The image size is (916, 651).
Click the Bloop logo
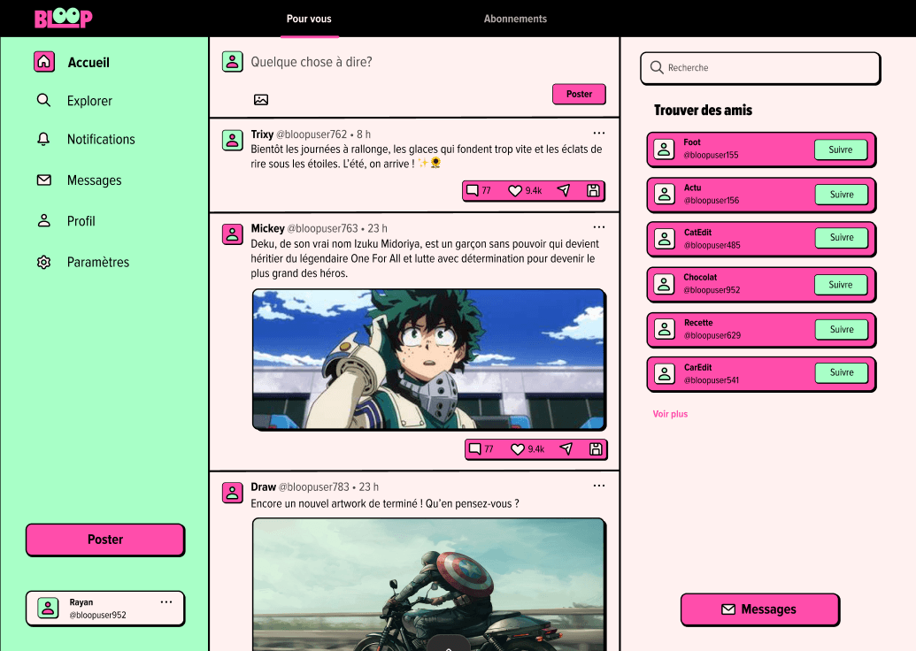(63, 19)
